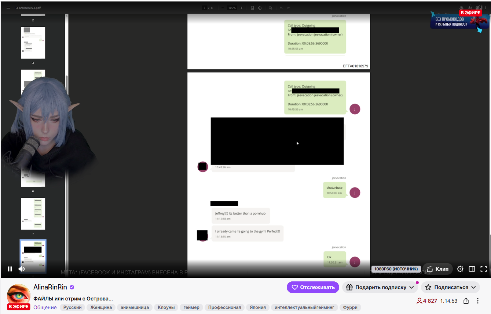Viewport: 491px width, 314px height.
Task: Create a clip with the Клип button
Action: click(x=437, y=269)
